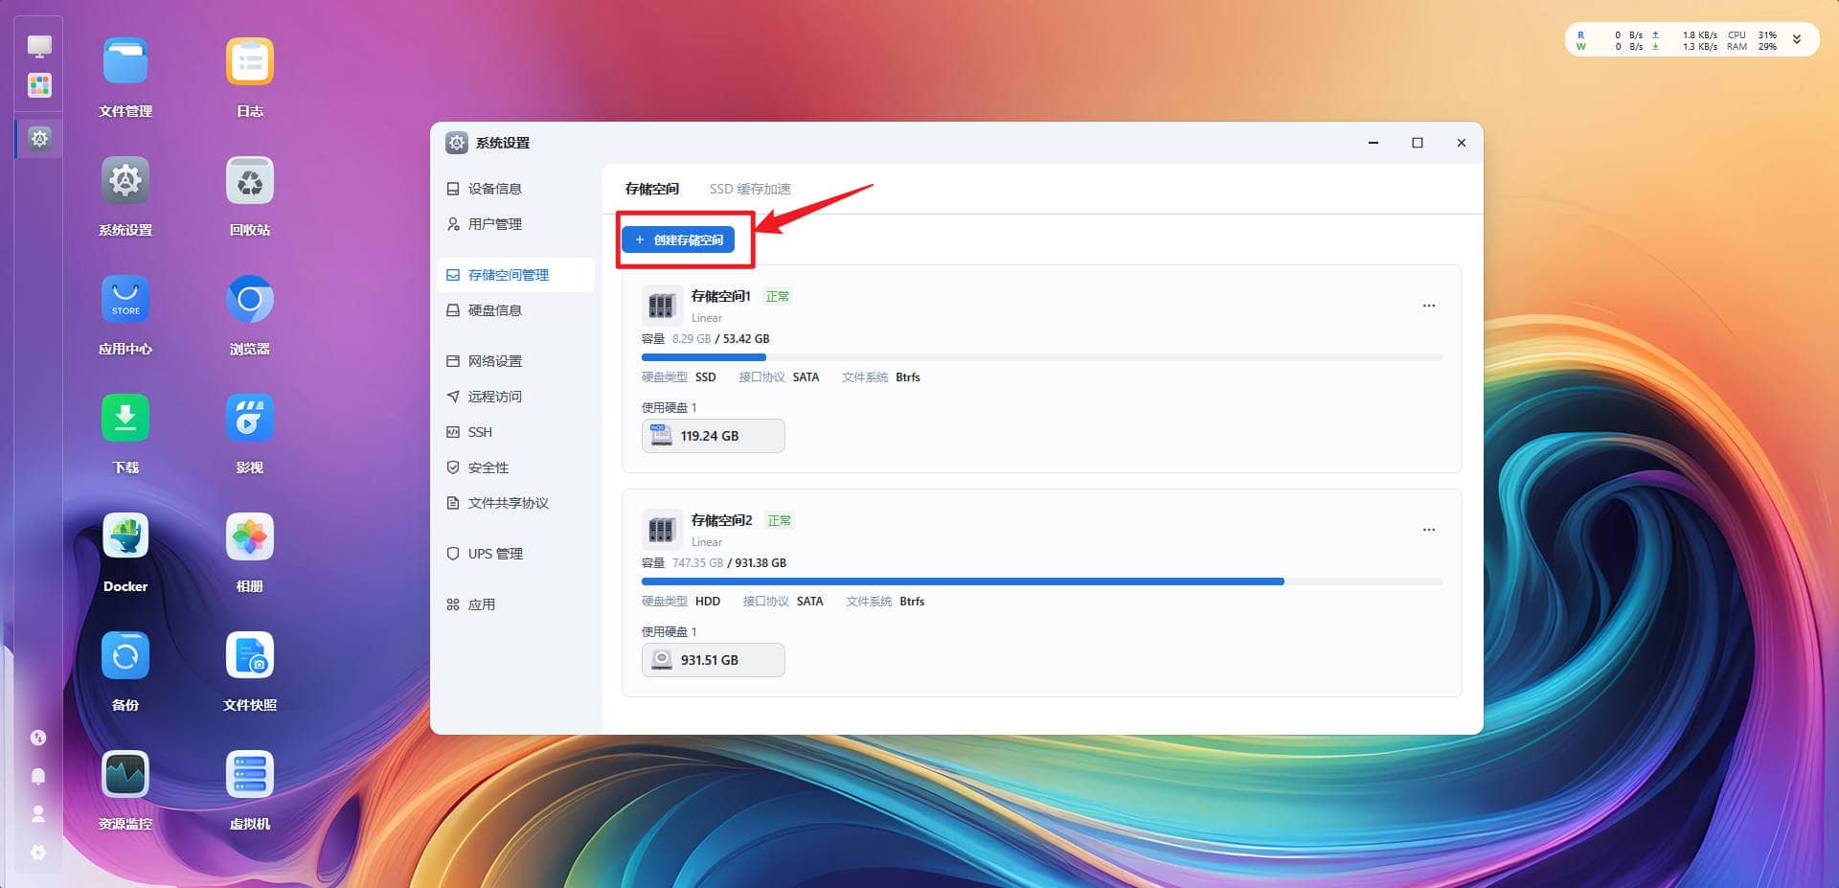Launch the 影视 video app

pyautogui.click(x=250, y=418)
